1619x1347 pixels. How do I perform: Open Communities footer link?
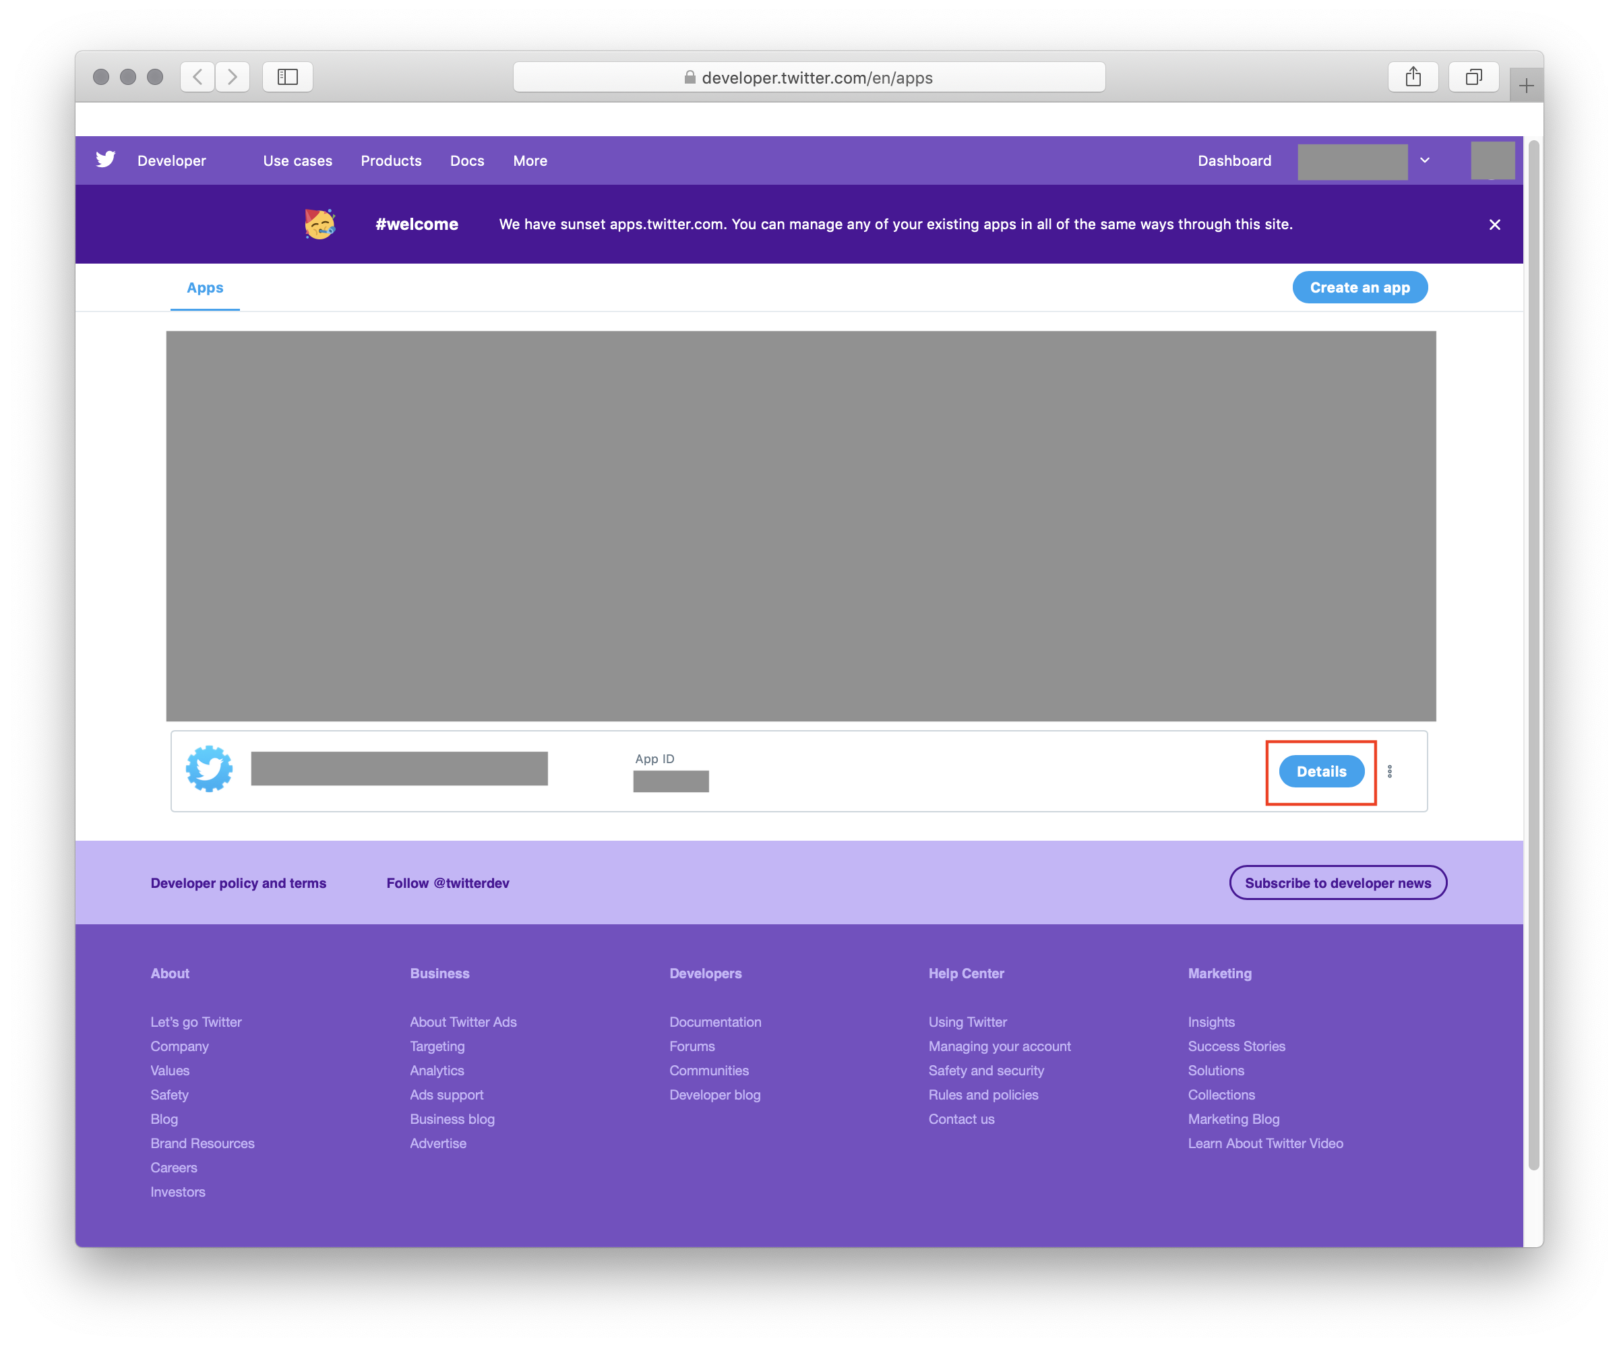[x=708, y=1070]
